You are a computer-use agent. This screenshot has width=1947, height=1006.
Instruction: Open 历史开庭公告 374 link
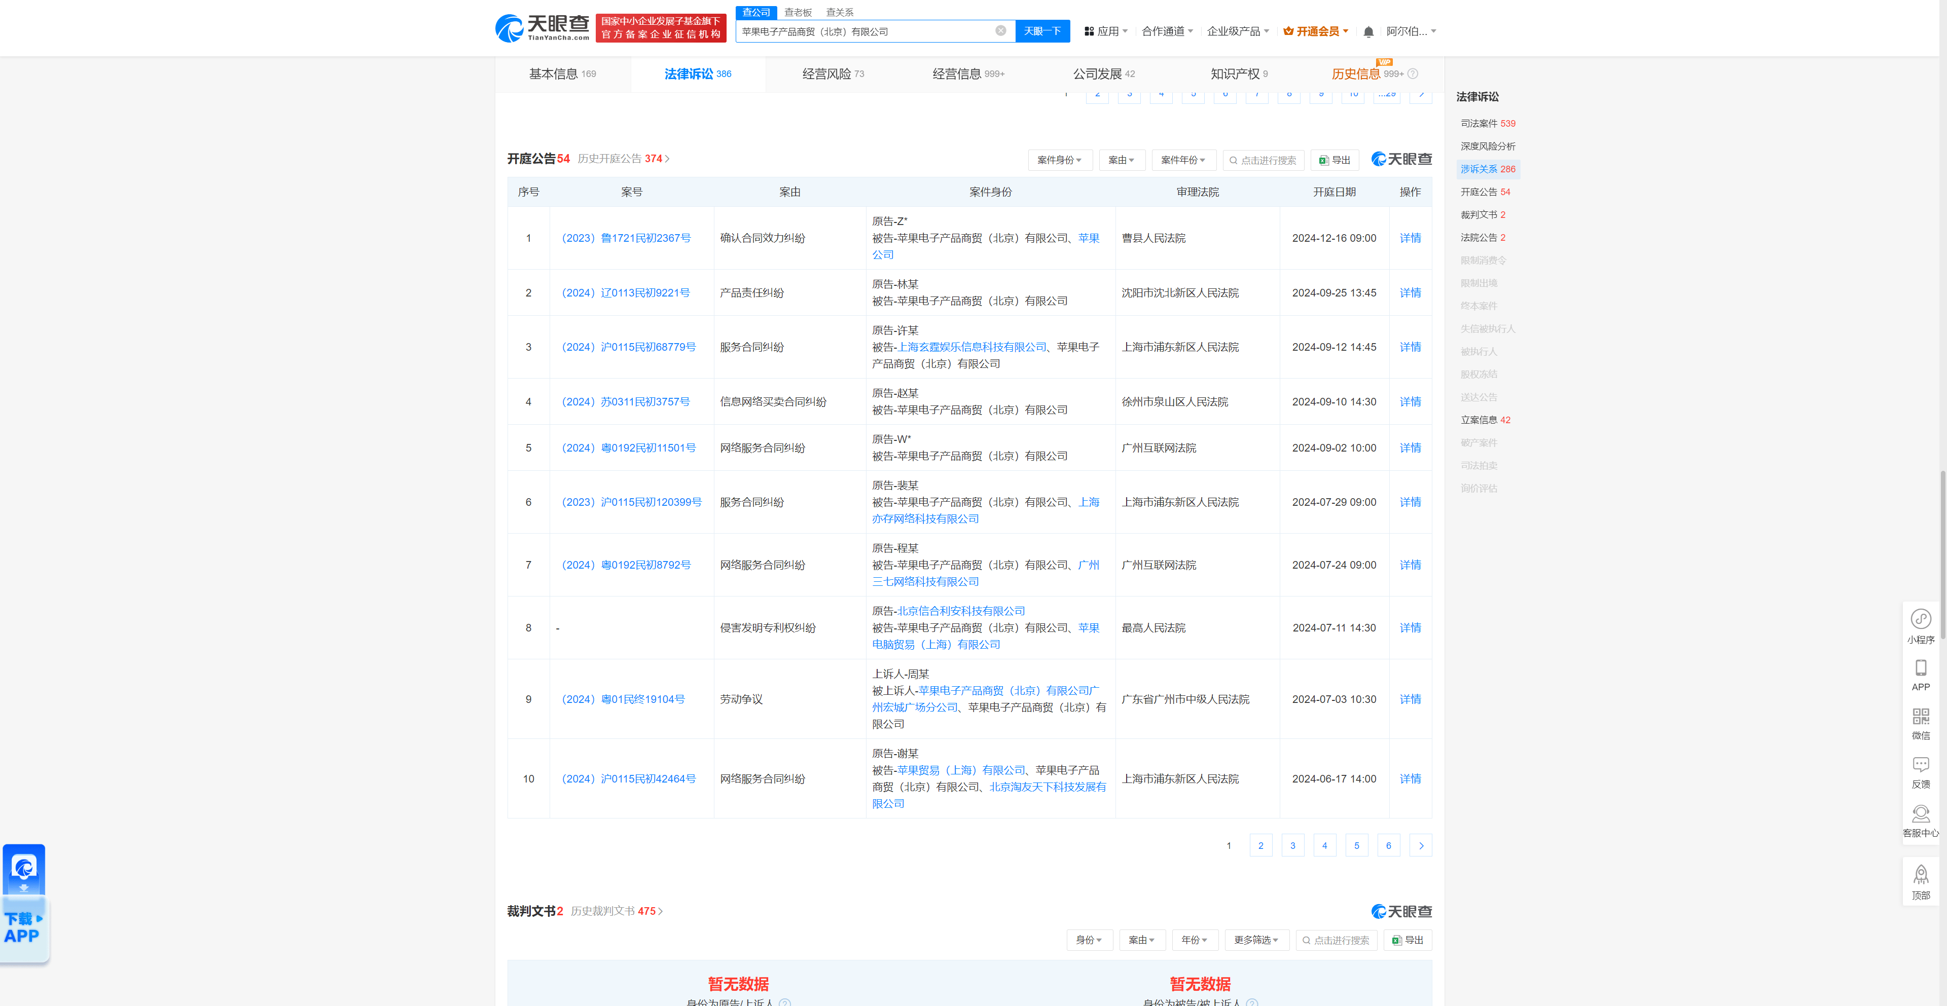[x=624, y=159]
